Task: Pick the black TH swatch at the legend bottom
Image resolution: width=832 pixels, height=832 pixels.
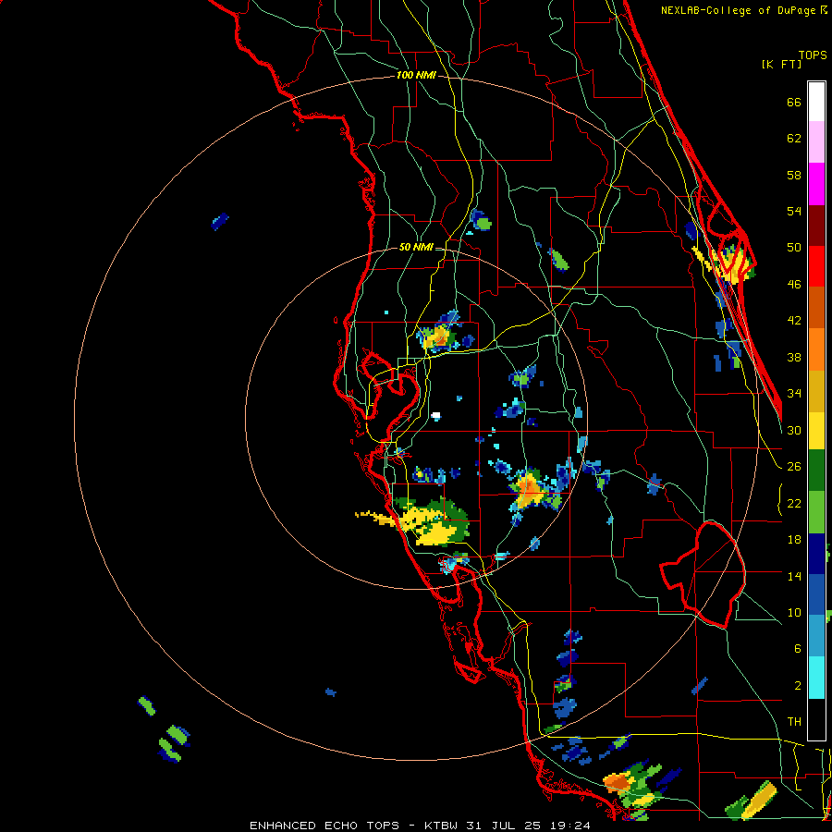Action: (816, 719)
